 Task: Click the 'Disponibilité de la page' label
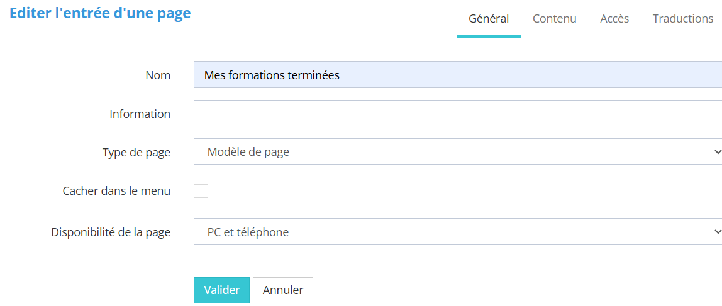[111, 232]
